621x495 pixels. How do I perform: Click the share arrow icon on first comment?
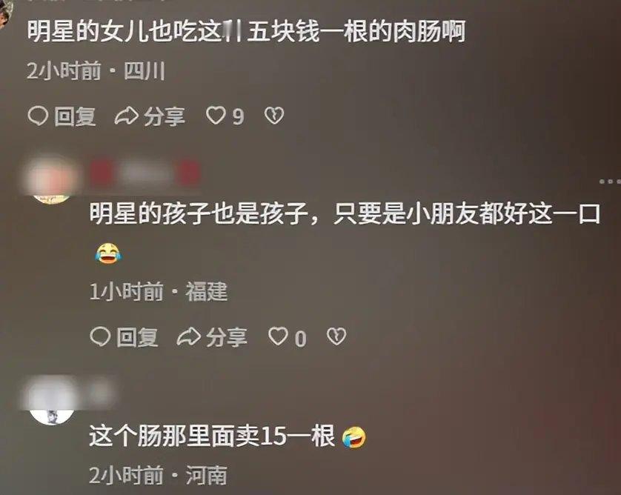pos(126,116)
